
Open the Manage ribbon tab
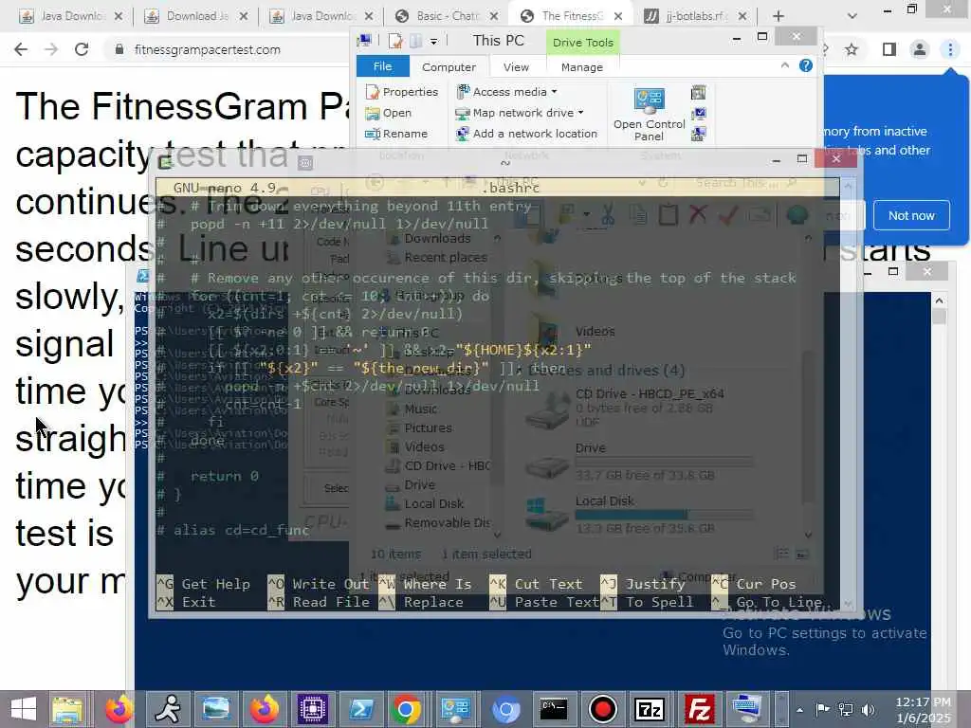coord(582,67)
